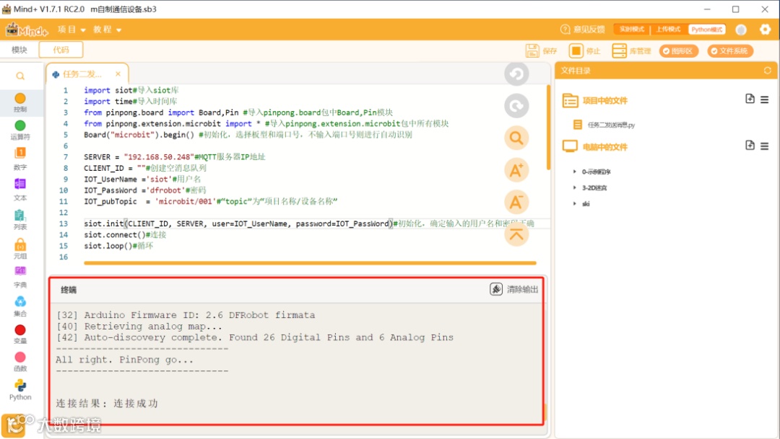
Task: Increase font size with A+ button
Action: 516,170
